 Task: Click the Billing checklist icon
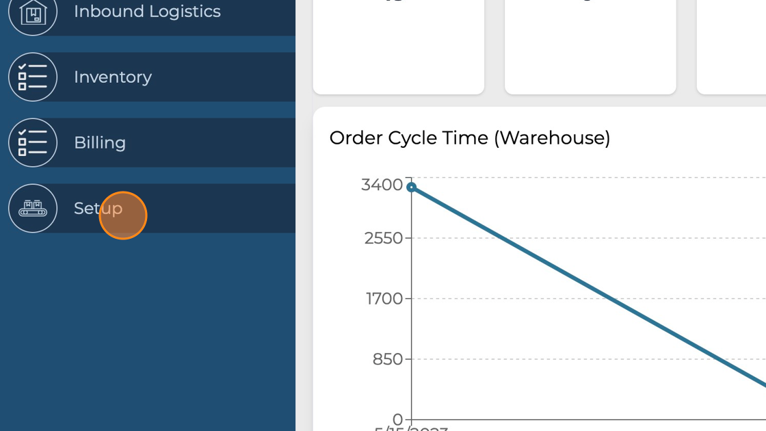tap(33, 143)
